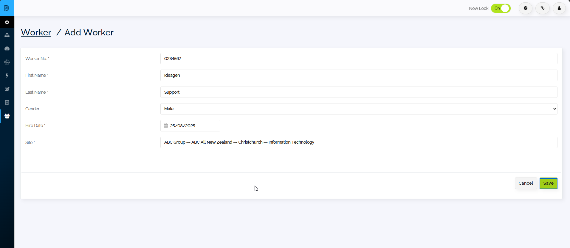The image size is (570, 248).
Task: Expand sidebar with the arrow icon
Action: pos(7,22)
